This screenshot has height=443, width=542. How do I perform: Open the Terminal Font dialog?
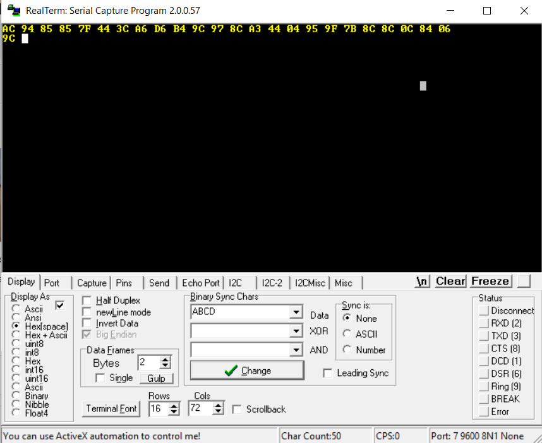click(x=111, y=409)
